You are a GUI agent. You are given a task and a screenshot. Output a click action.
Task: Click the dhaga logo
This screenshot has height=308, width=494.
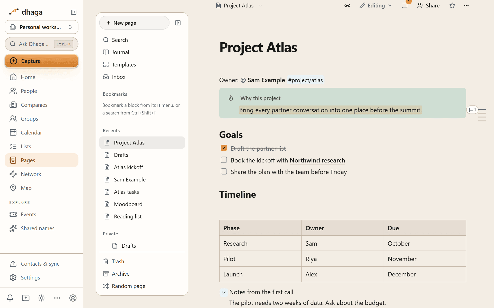pyautogui.click(x=26, y=12)
